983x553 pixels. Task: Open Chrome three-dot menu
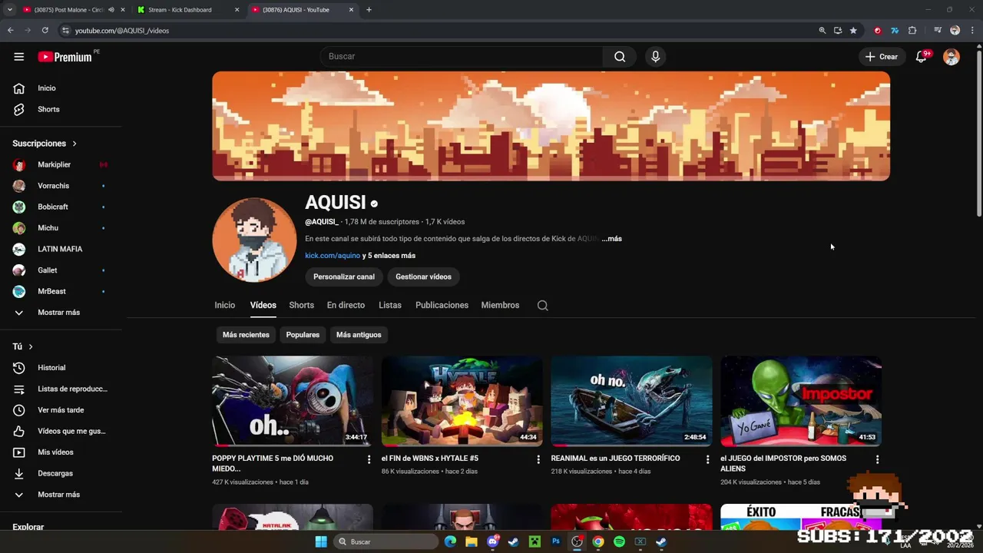point(971,30)
